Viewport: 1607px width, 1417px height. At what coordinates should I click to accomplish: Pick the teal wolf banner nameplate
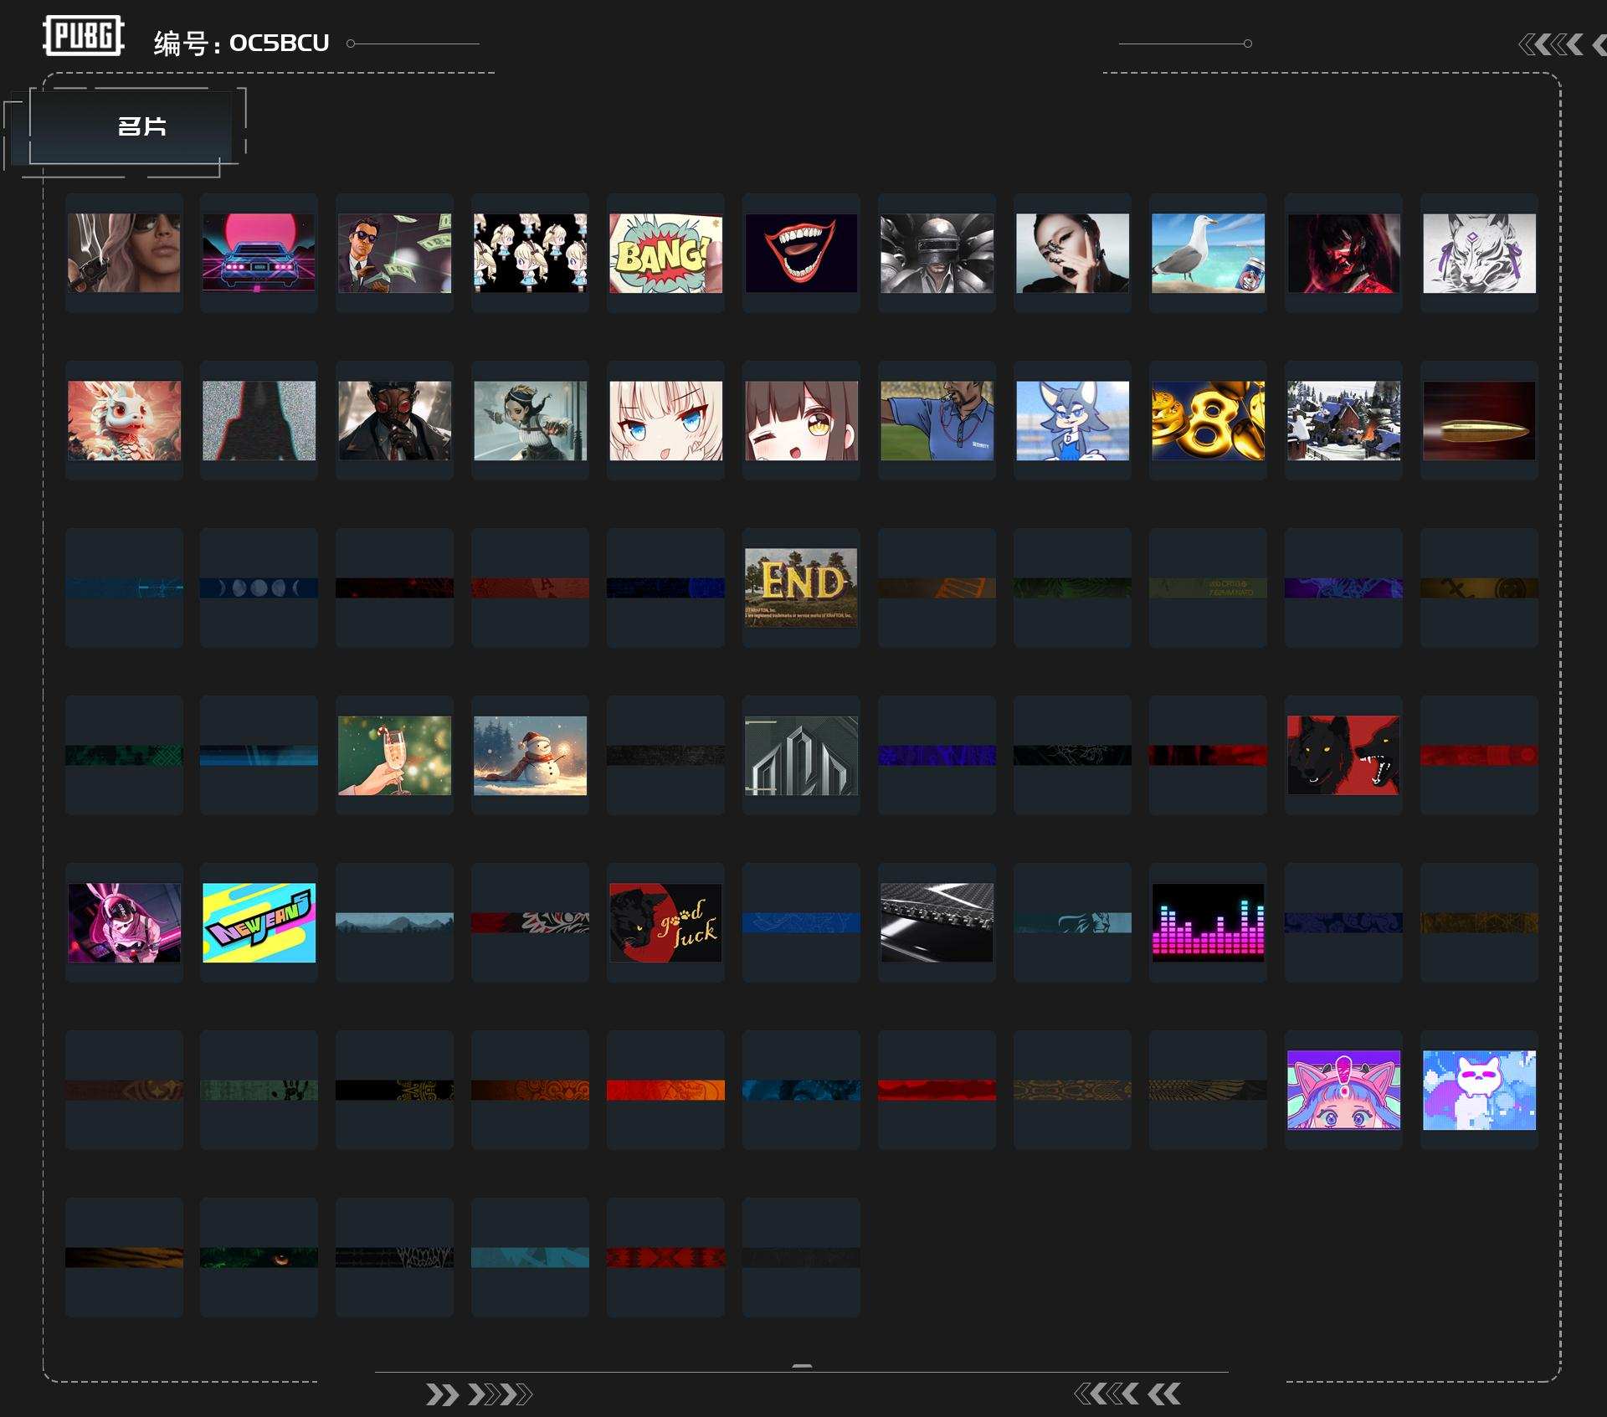point(1072,922)
